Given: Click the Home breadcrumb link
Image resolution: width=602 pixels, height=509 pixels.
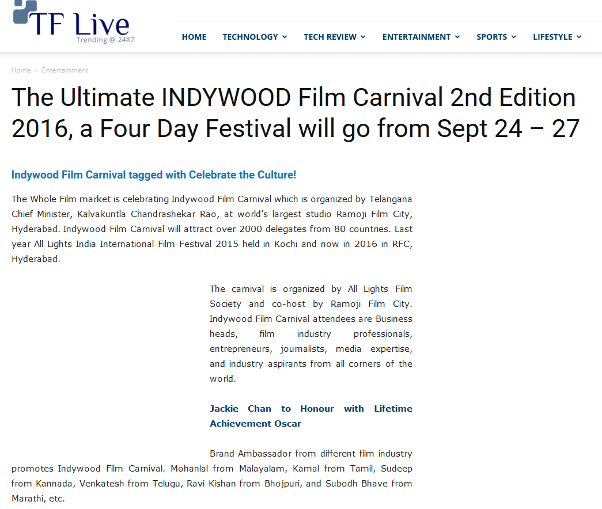Looking at the screenshot, I should point(21,70).
